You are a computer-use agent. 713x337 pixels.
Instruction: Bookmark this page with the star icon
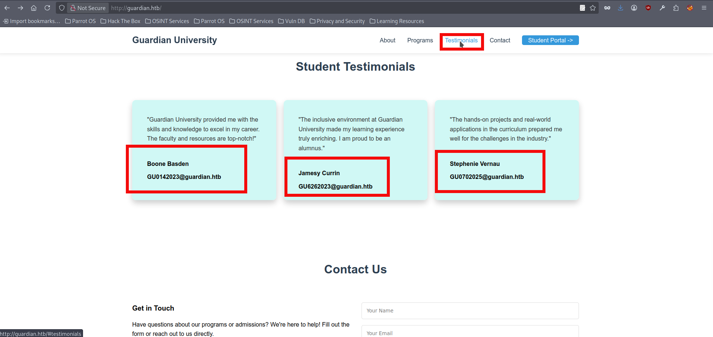point(593,8)
